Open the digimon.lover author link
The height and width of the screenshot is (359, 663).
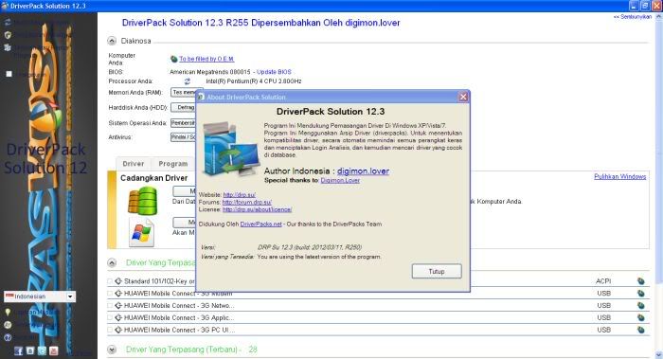point(363,171)
